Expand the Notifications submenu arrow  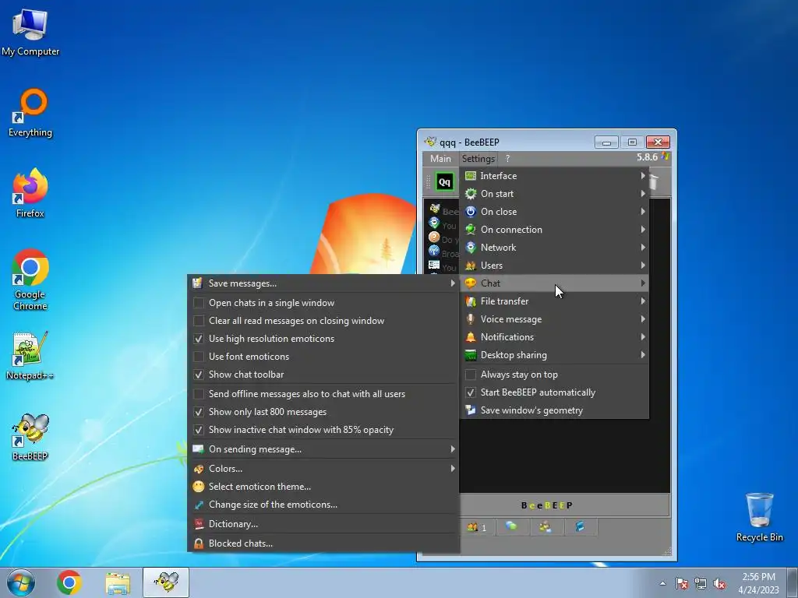click(x=643, y=336)
